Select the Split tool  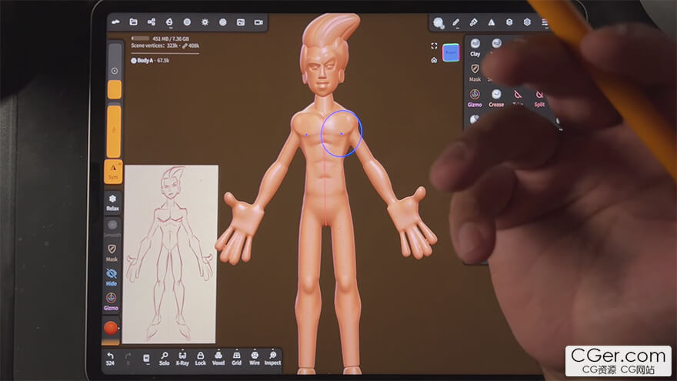pyautogui.click(x=539, y=98)
